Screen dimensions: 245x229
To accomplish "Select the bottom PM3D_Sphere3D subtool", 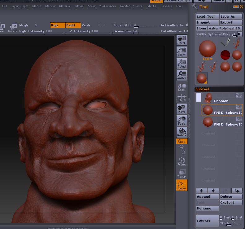I will pyautogui.click(x=222, y=122).
